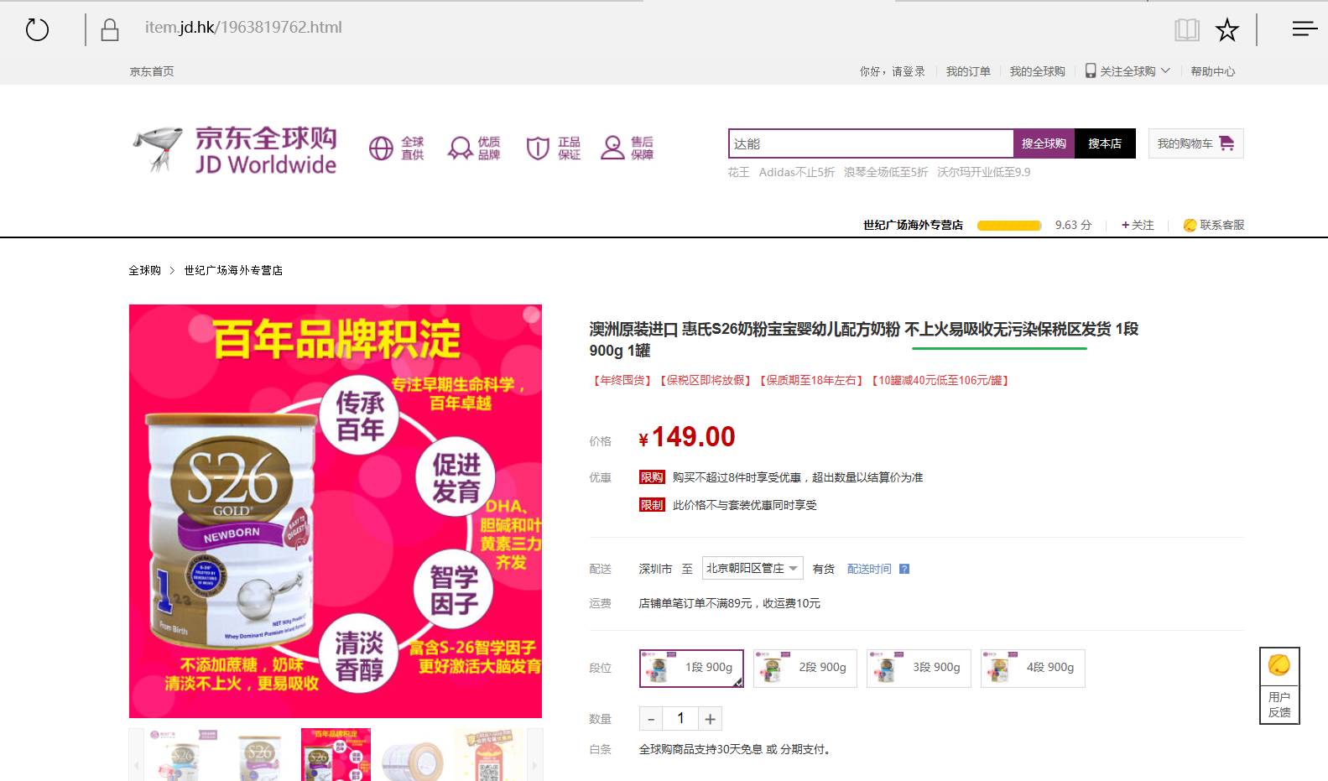Click the 全球直供 globe icon
Image resolution: width=1328 pixels, height=781 pixels.
[x=381, y=148]
